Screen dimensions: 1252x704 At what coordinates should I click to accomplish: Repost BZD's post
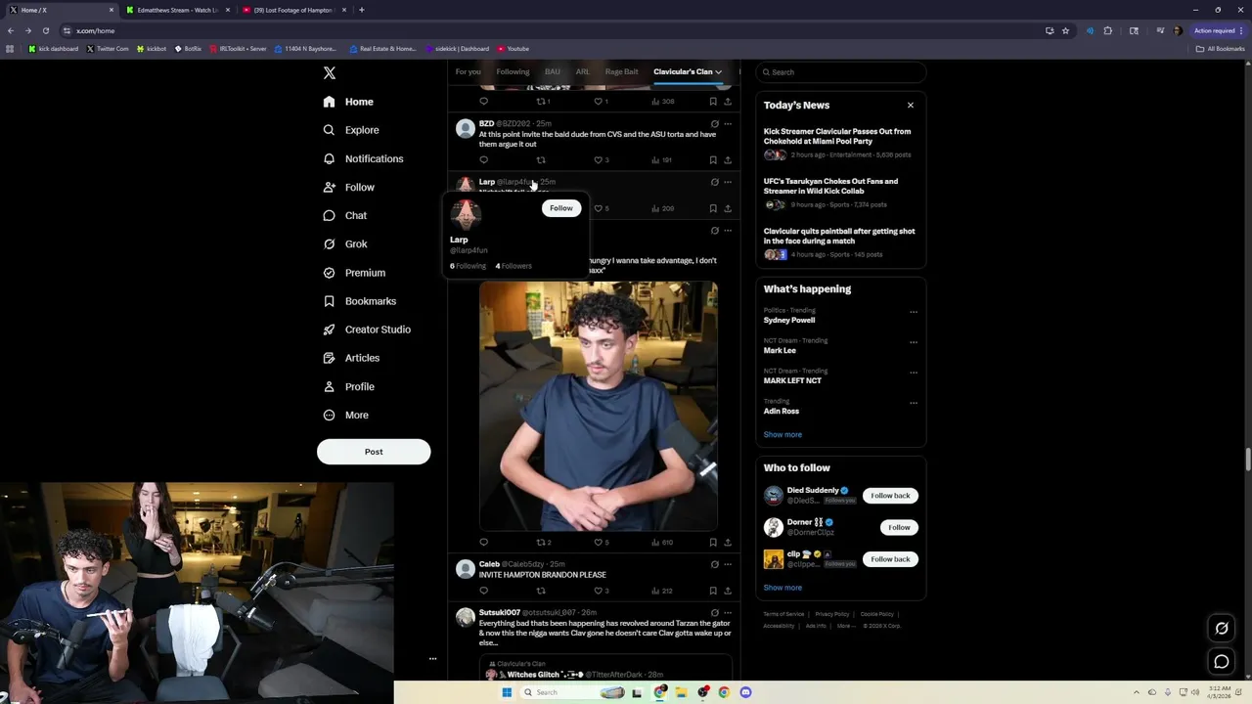540,160
